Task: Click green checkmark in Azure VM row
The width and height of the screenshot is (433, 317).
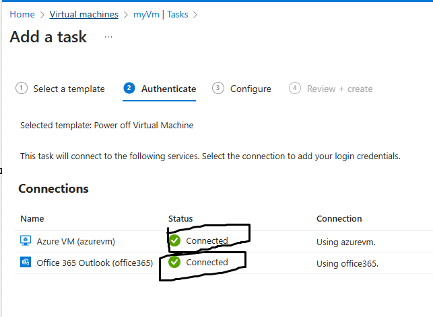Action: [174, 240]
